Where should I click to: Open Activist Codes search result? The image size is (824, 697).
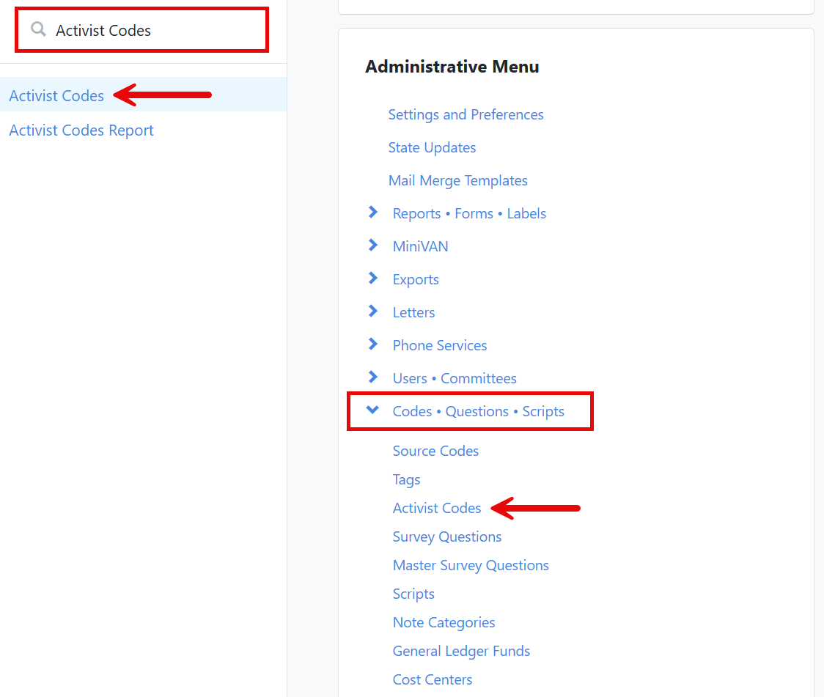coord(56,95)
